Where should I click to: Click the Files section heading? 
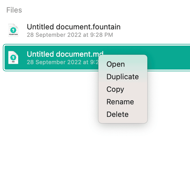pyautogui.click(x=14, y=10)
